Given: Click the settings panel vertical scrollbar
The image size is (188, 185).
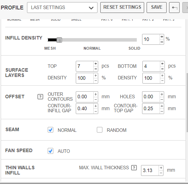Looking at the screenshot, I should 187,102.
